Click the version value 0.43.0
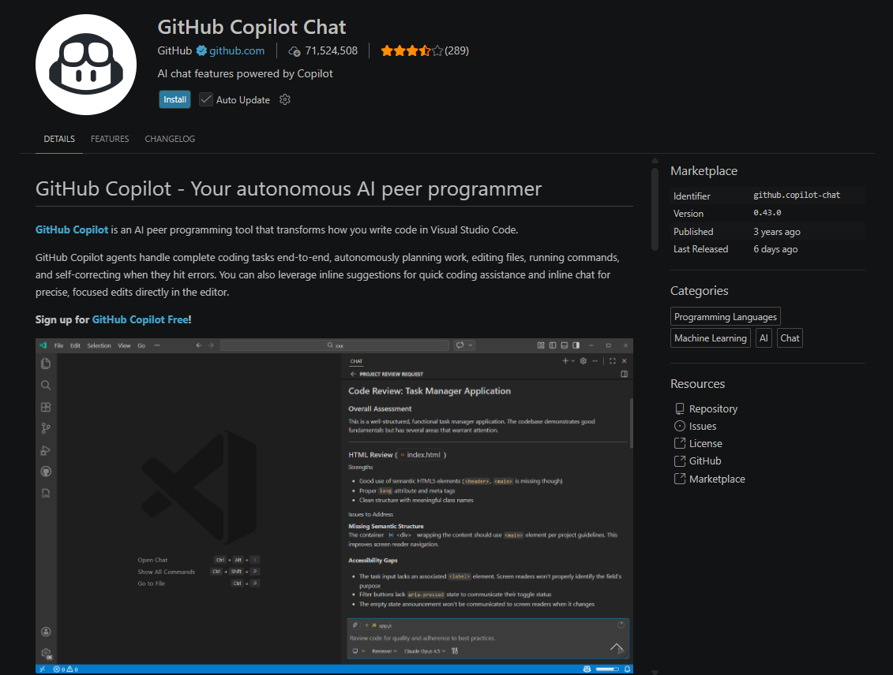893x675 pixels. point(767,213)
